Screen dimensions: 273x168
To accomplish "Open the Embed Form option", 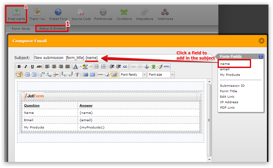I will click(58, 14).
